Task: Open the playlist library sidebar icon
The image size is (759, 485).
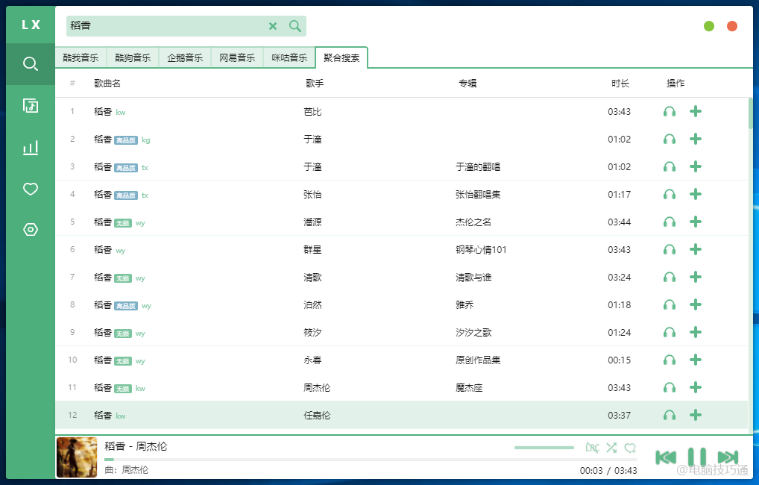Action: (30, 105)
